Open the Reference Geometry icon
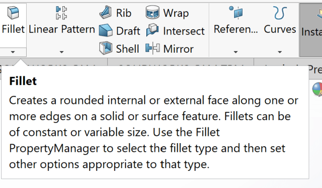 (x=236, y=13)
